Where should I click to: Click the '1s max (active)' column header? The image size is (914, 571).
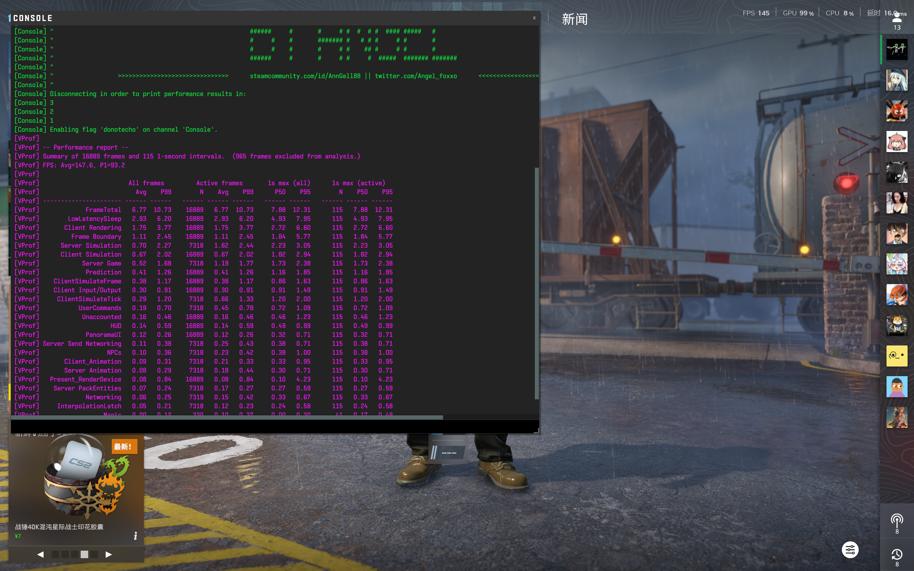[x=358, y=183]
